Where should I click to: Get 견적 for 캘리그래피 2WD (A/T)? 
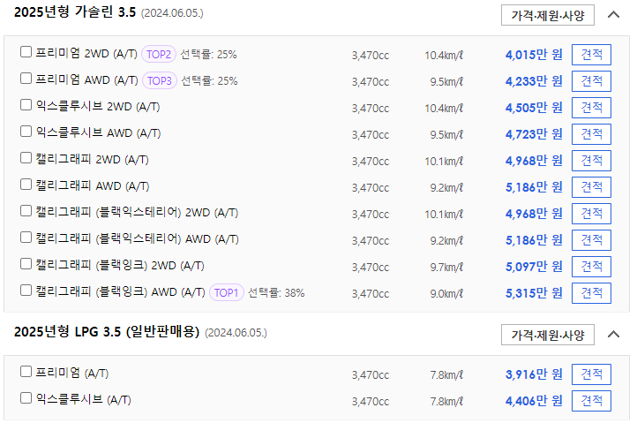(591, 160)
